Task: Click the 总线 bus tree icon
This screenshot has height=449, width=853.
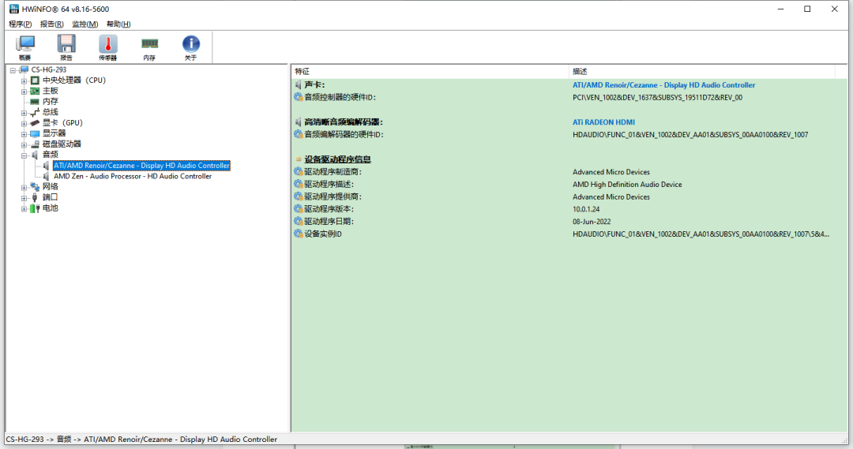Action: point(35,112)
